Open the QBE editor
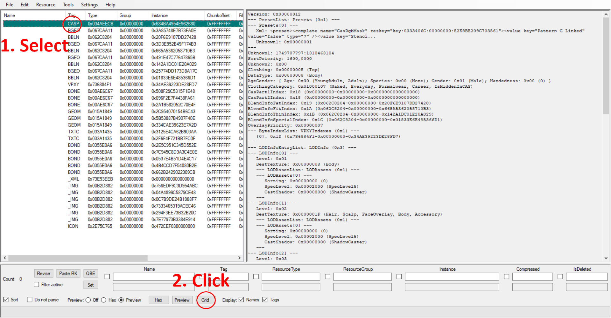 point(90,273)
